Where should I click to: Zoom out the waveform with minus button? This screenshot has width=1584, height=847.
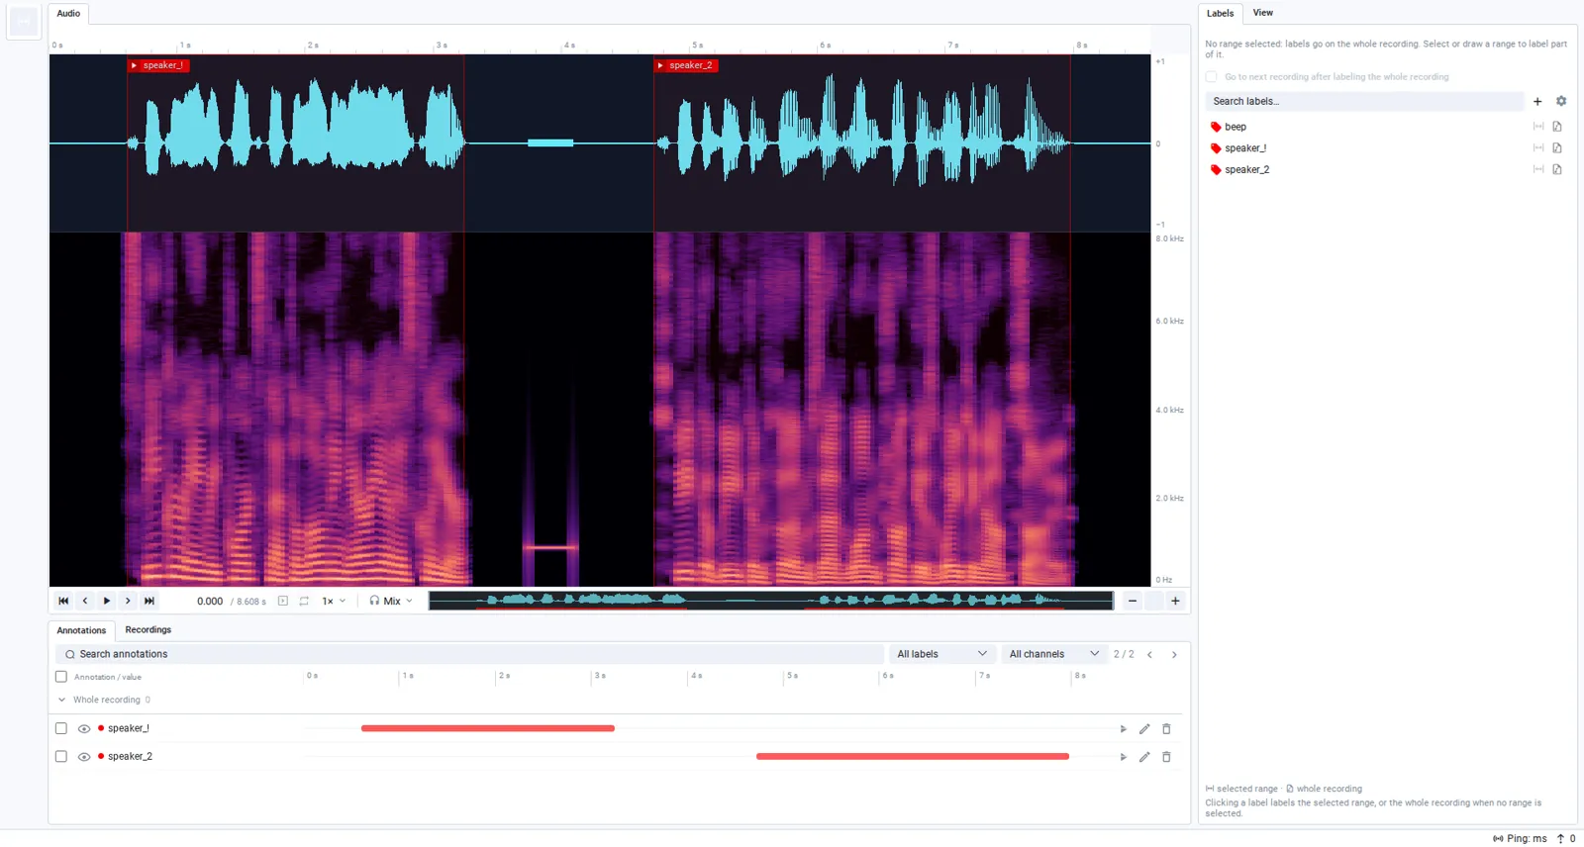1133,601
